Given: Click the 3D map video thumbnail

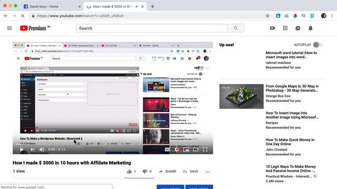Looking at the screenshot, I should [x=241, y=96].
